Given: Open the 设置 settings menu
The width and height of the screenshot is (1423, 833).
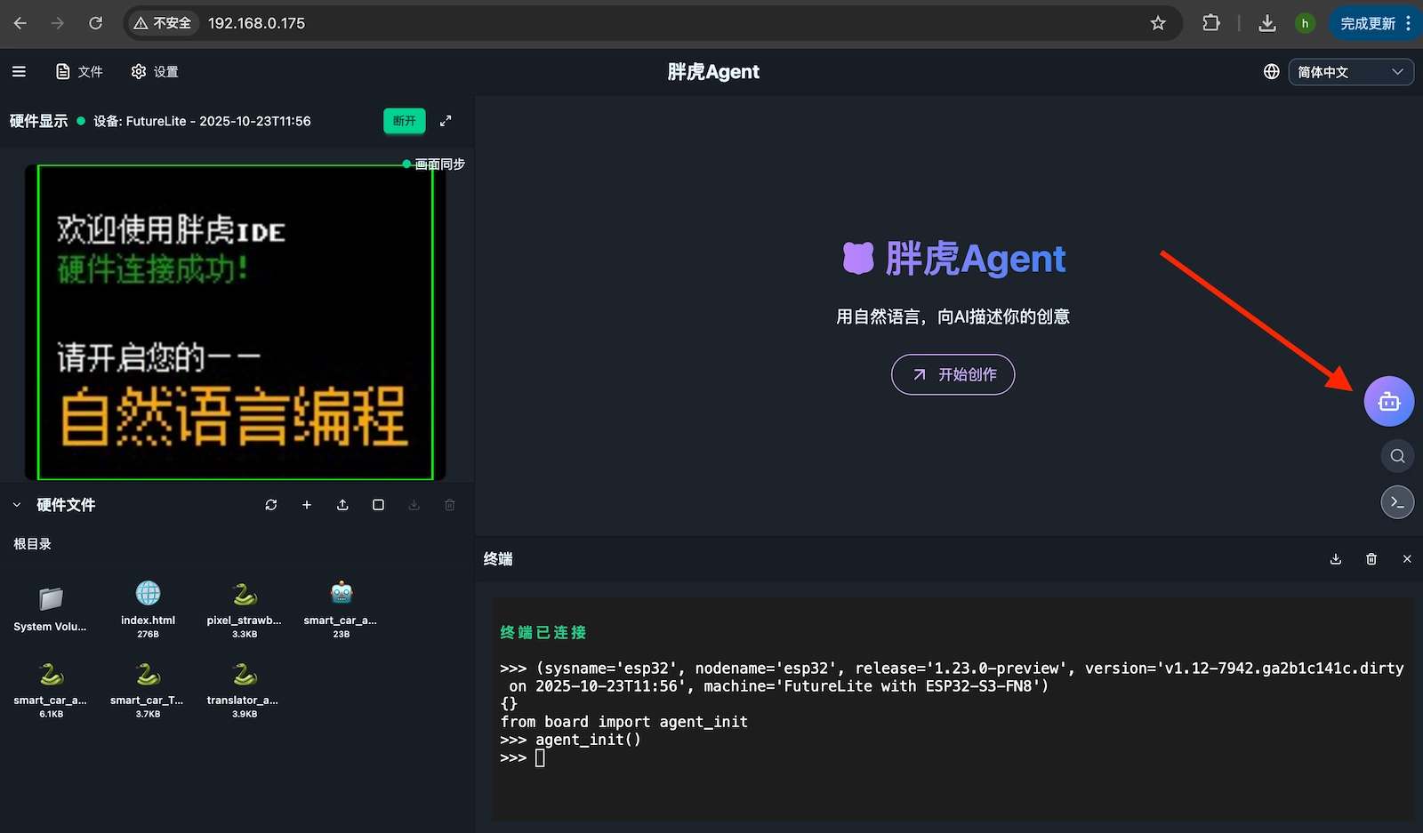Looking at the screenshot, I should point(155,71).
